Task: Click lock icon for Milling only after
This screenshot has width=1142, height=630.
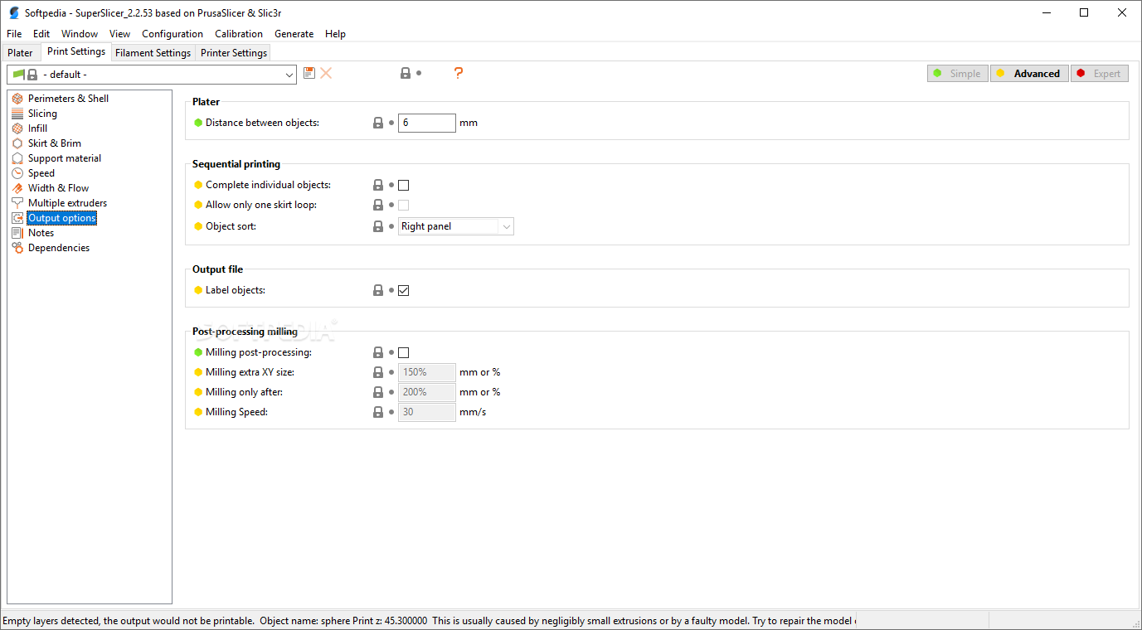Action: point(378,392)
